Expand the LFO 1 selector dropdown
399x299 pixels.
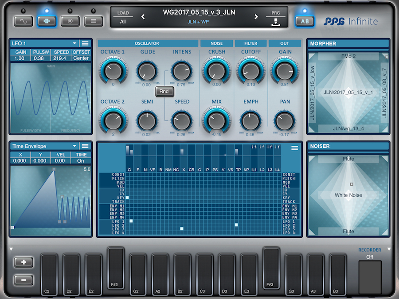74,43
